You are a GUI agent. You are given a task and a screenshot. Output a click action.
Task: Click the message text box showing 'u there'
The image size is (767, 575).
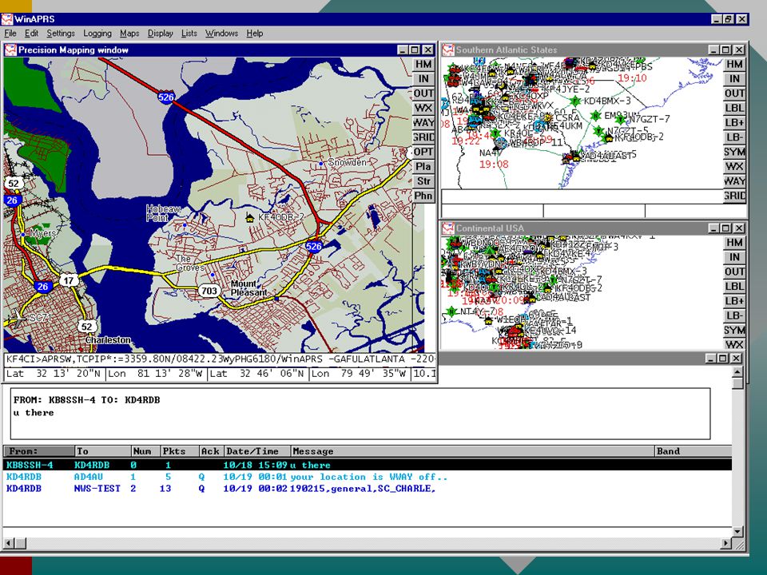[x=360, y=414]
